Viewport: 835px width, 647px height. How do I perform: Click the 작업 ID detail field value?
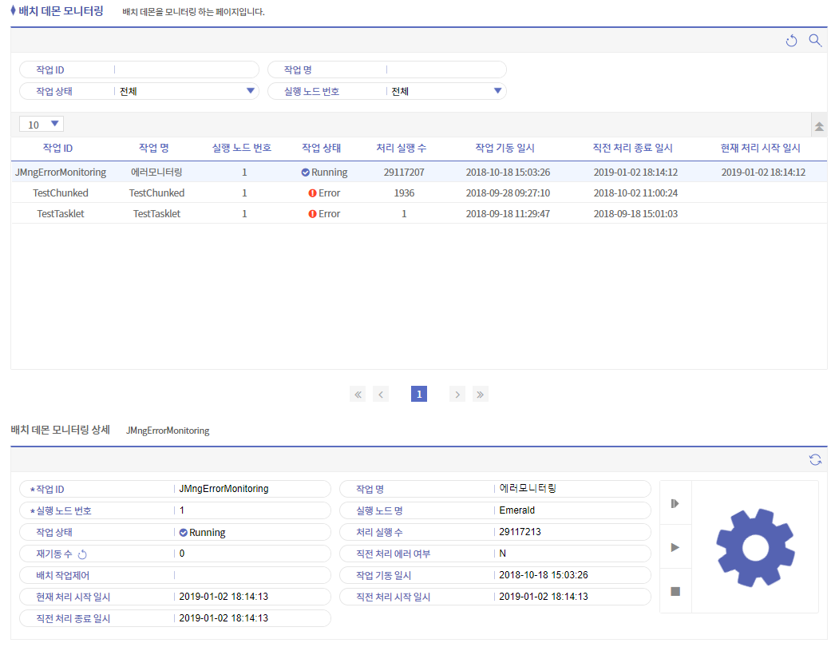[x=224, y=489]
